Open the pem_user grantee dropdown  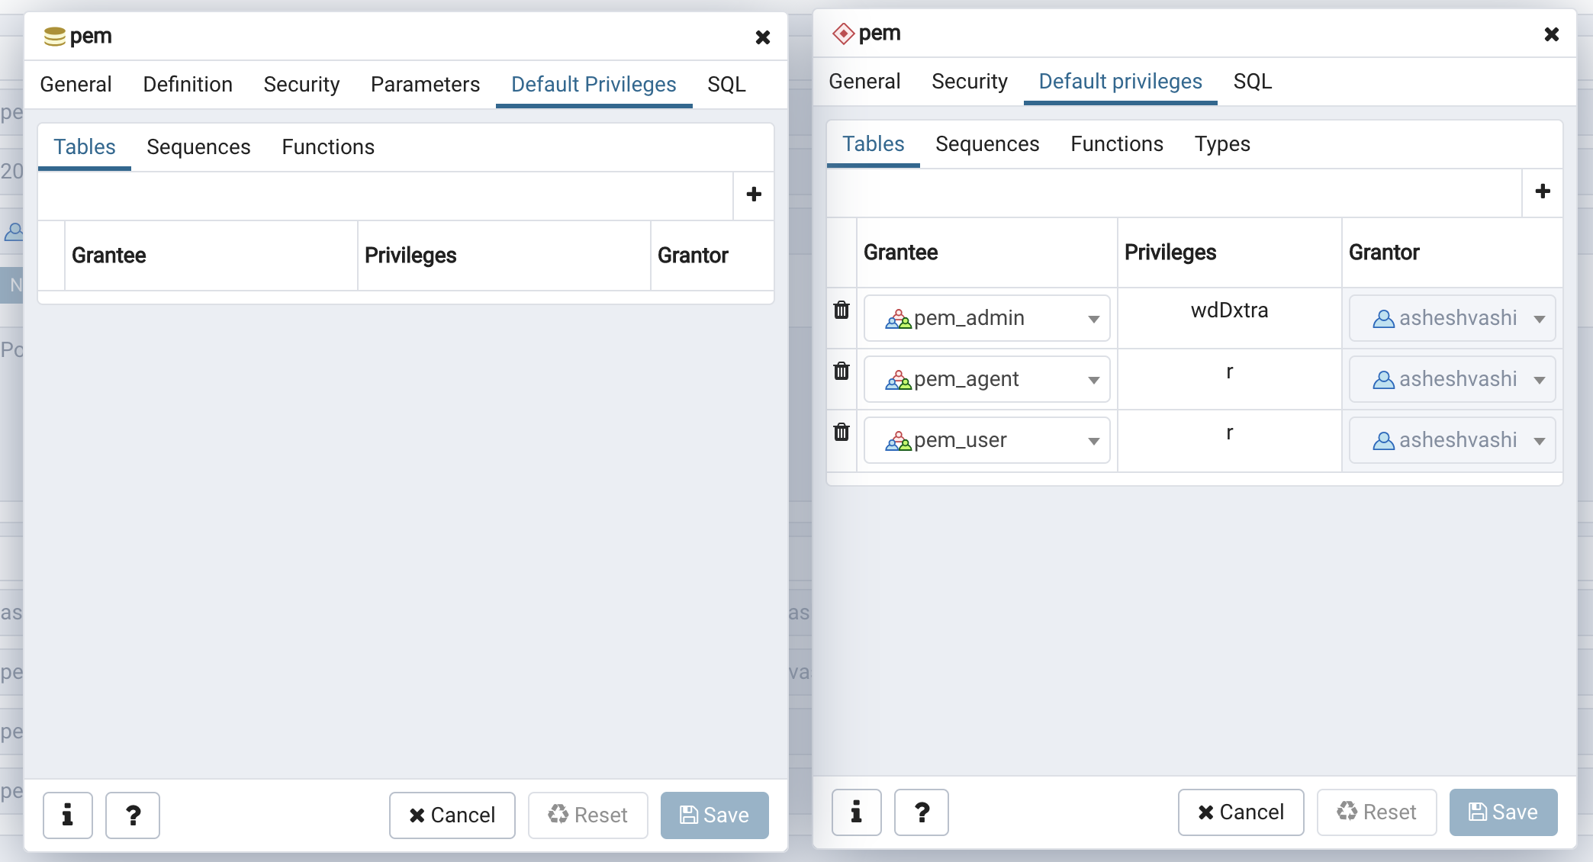coord(1093,441)
